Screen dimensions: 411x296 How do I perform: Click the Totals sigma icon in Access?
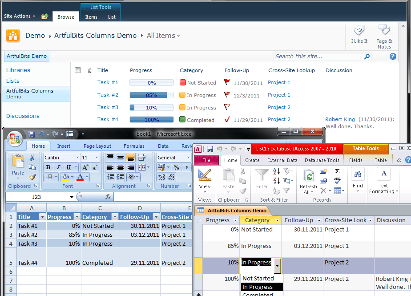click(x=337, y=171)
